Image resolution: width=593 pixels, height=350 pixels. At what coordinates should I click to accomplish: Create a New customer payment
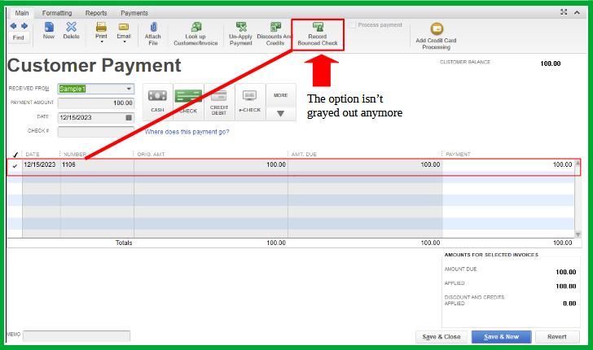click(49, 31)
